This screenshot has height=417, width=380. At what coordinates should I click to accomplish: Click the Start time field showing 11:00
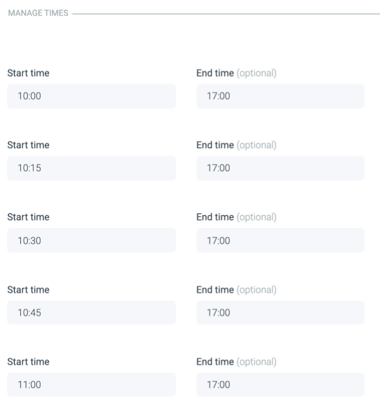click(91, 385)
